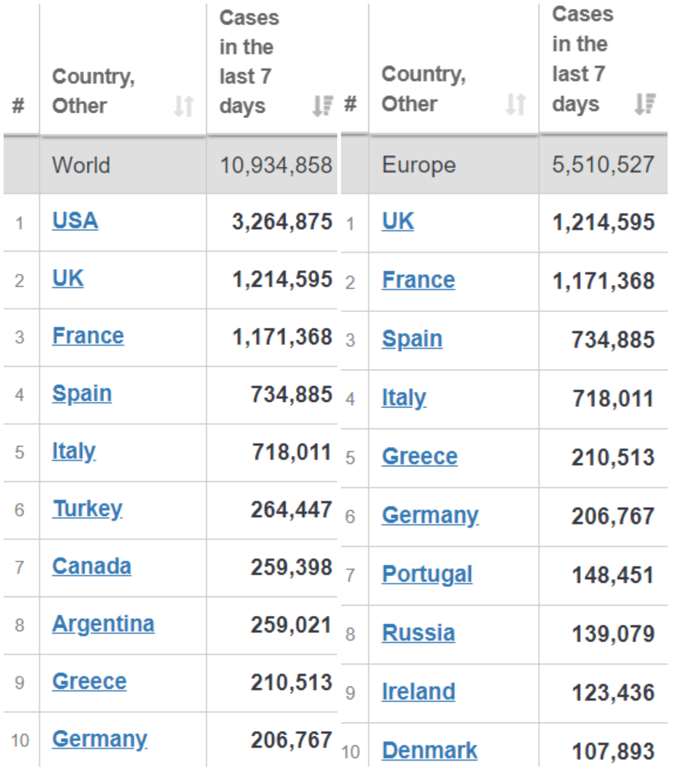Open the Ireland country link
The height and width of the screenshot is (770, 678).
(x=418, y=692)
